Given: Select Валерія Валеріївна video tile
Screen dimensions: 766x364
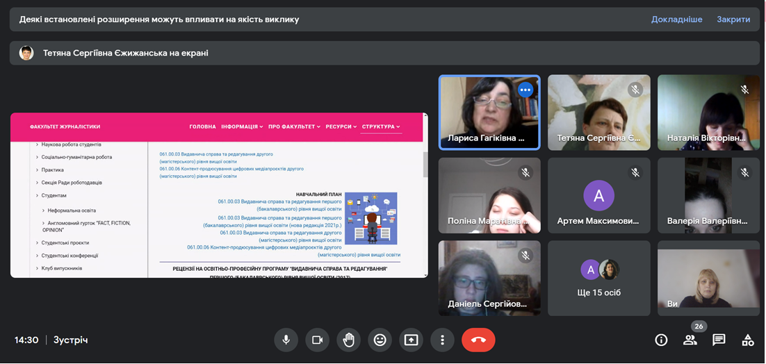Looking at the screenshot, I should pyautogui.click(x=709, y=195).
